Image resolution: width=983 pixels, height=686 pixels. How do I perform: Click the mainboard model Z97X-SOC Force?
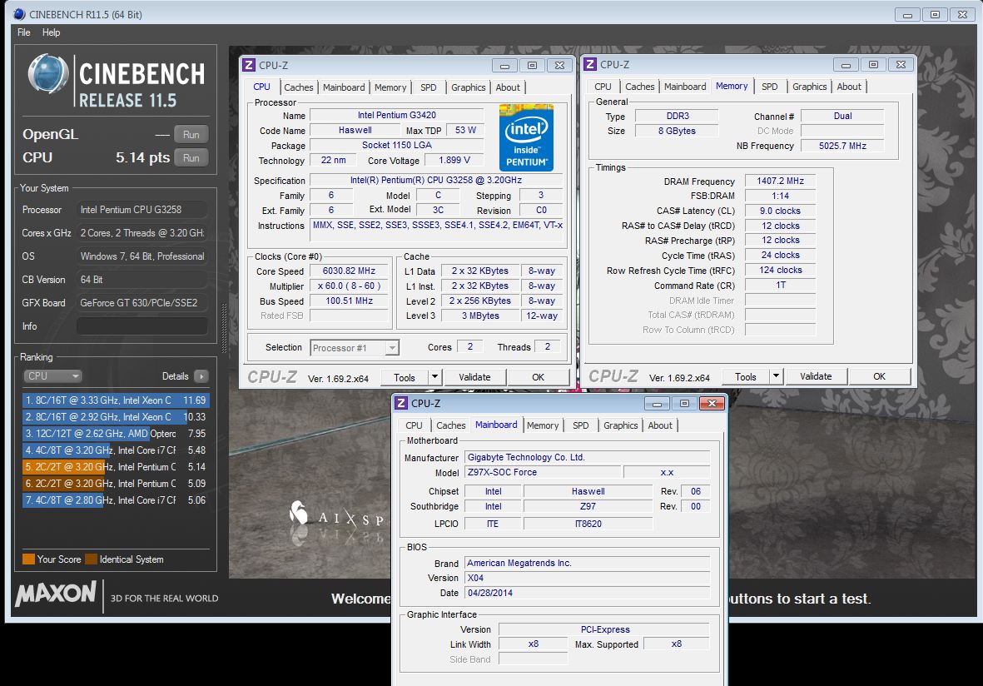point(543,473)
